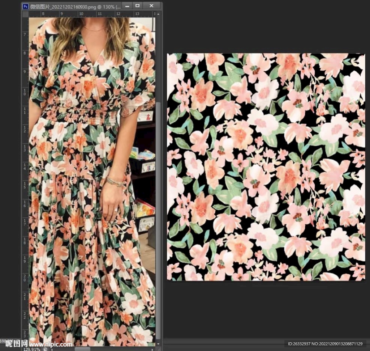Click the horizontal scrollbar left arrow
This screenshot has width=370, height=351.
pyautogui.click(x=51, y=349)
